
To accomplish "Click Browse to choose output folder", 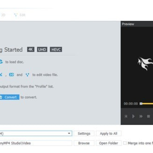I will pyautogui.click(x=84, y=143).
